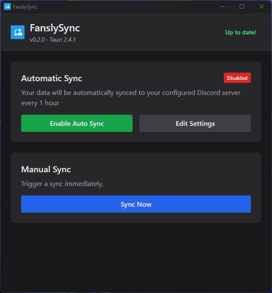Image resolution: width=272 pixels, height=293 pixels.
Task: Click the "every 1 hour" interval text
Action: 40,103
